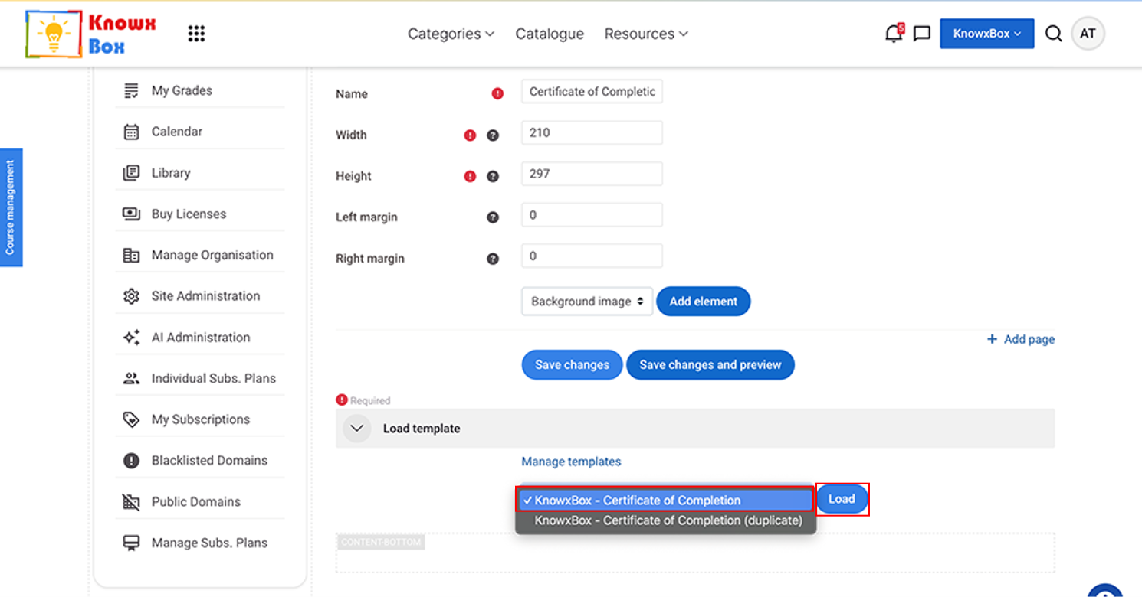This screenshot has height=597, width=1142.
Task: Click the My Subscriptions tag icon
Action: coord(131,419)
